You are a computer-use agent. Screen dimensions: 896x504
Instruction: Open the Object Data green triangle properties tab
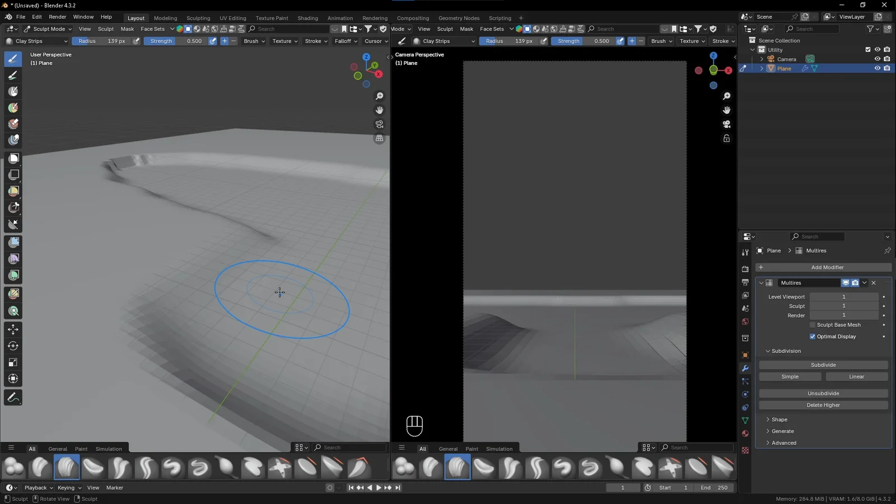click(745, 420)
